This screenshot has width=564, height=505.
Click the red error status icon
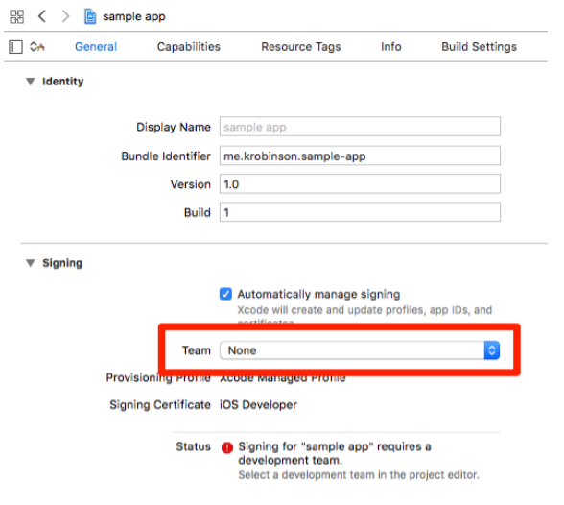click(227, 447)
